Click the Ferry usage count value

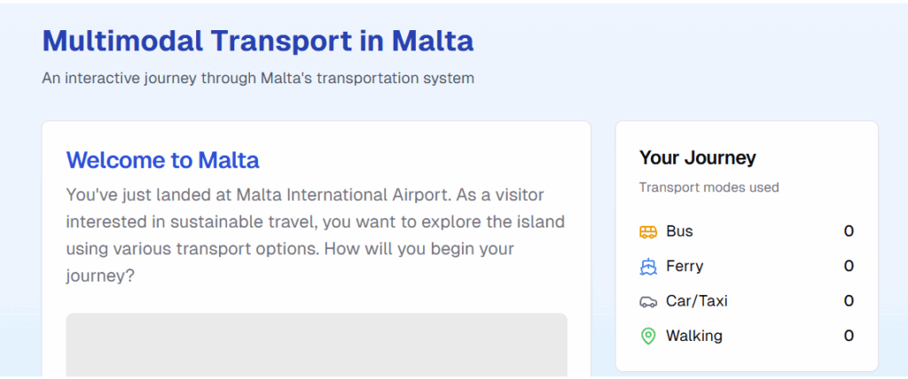(x=849, y=267)
